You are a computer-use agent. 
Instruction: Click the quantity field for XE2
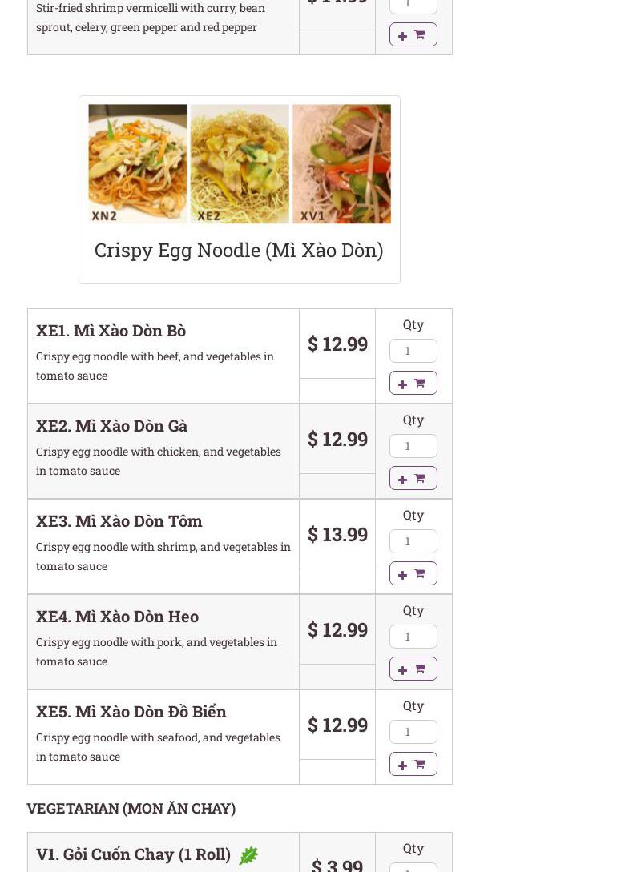pos(413,446)
